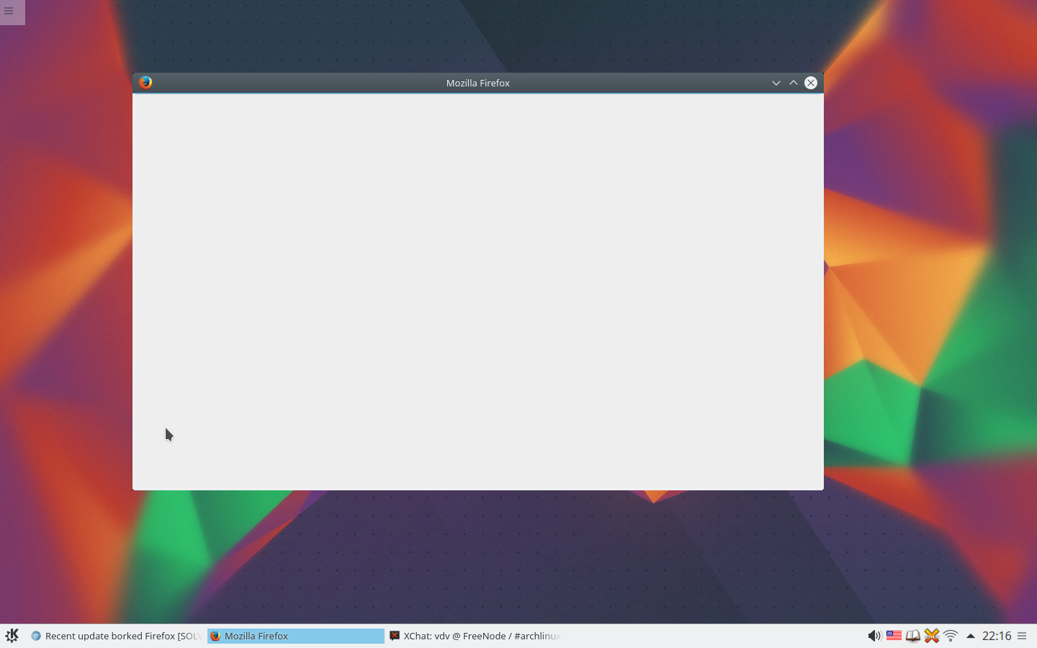Click the US flag keyboard layout icon
This screenshot has width=1037, height=648.
click(894, 636)
